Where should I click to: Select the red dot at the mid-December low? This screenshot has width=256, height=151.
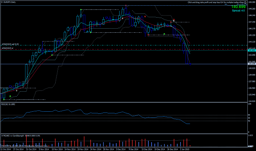[148, 35]
